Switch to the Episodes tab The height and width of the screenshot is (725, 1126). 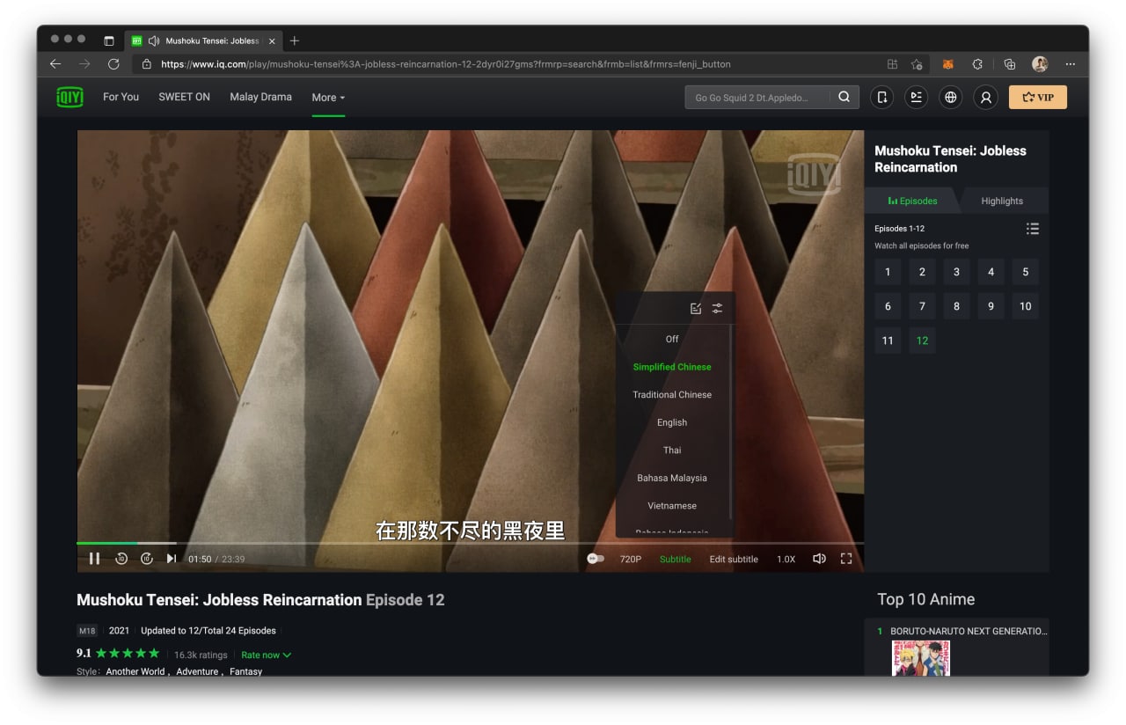point(913,201)
